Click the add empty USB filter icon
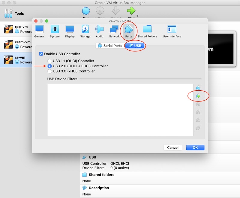Viewport: 240px width, 198px height. click(198, 88)
